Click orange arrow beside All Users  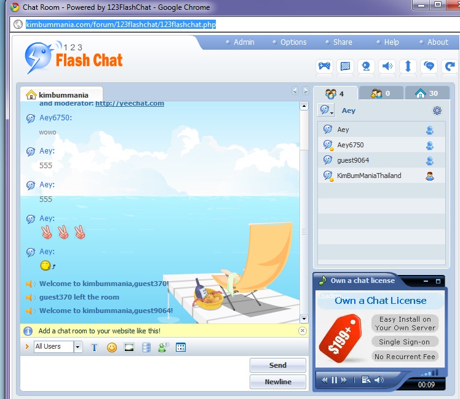[27, 347]
